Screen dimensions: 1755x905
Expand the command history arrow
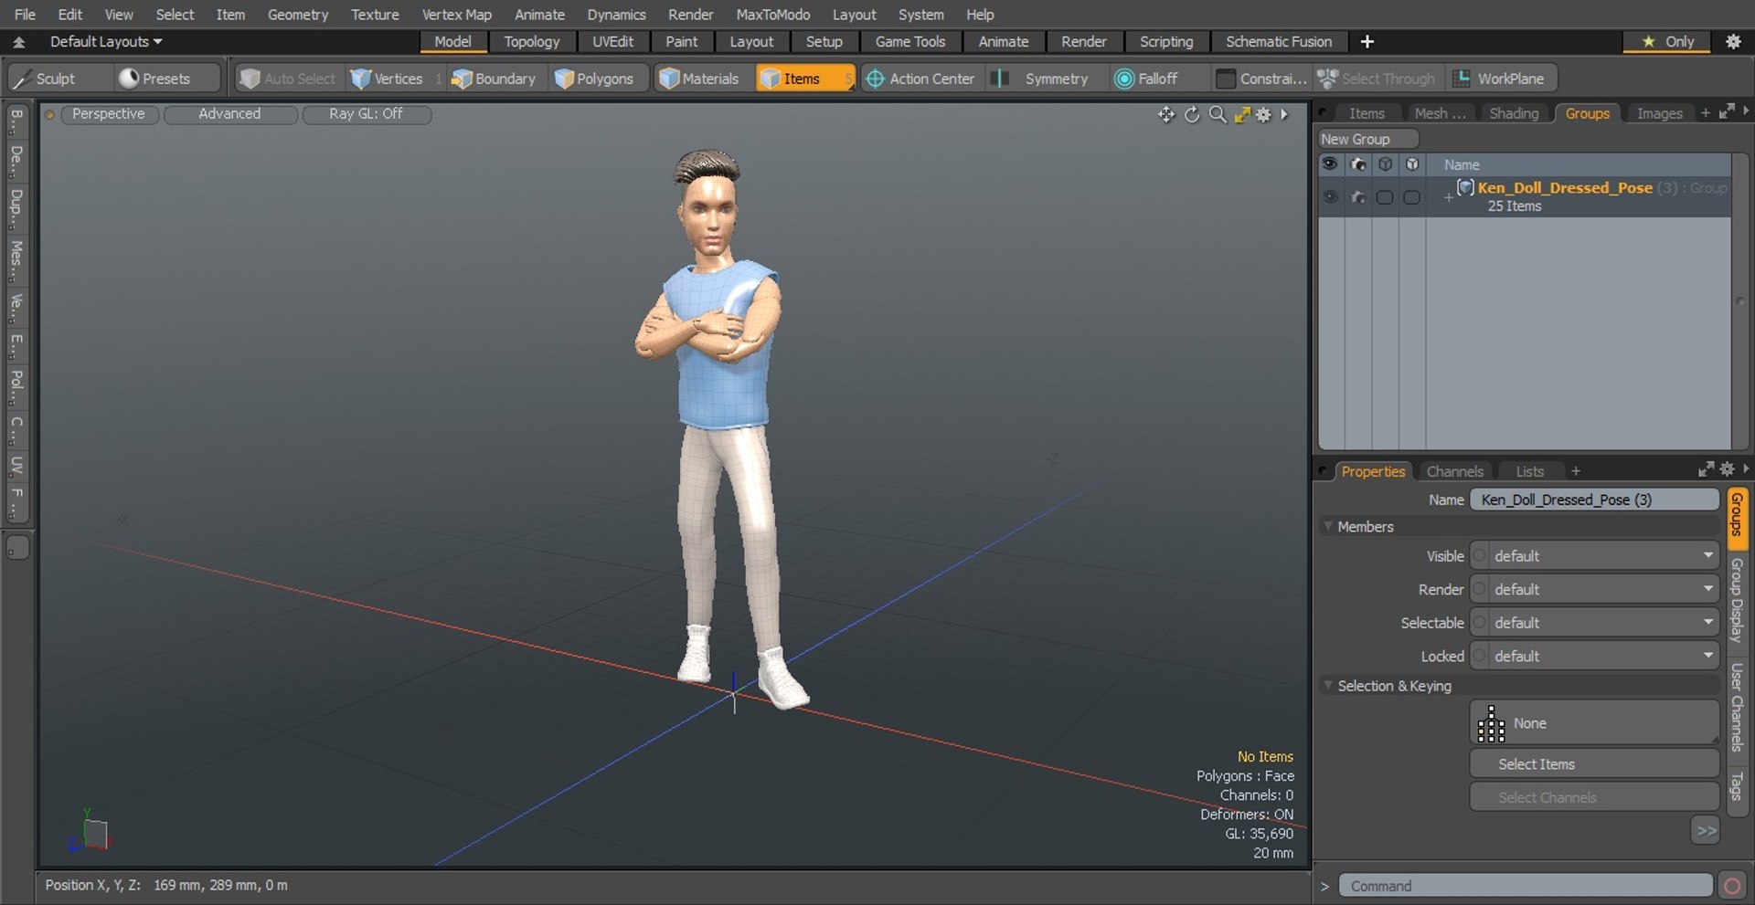(1324, 886)
